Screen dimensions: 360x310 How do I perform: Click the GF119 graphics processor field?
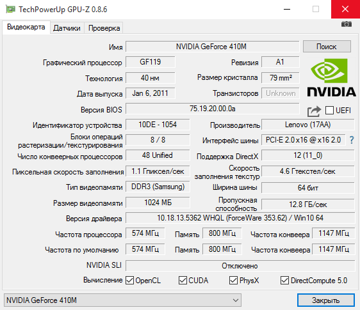click(151, 62)
